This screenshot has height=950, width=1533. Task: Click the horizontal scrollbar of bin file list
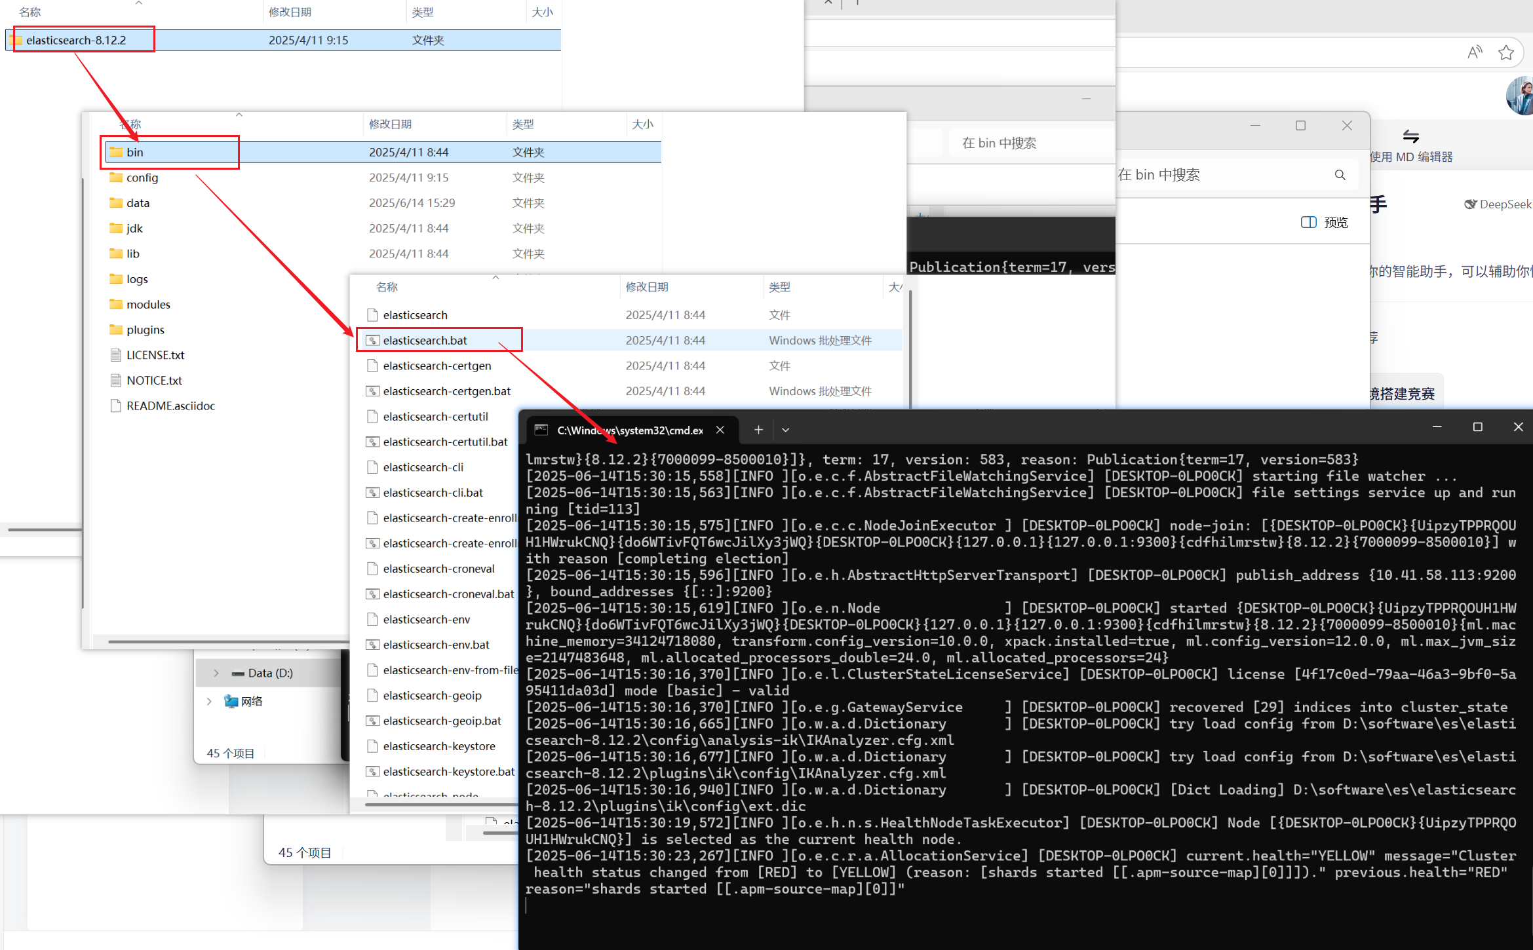439,805
